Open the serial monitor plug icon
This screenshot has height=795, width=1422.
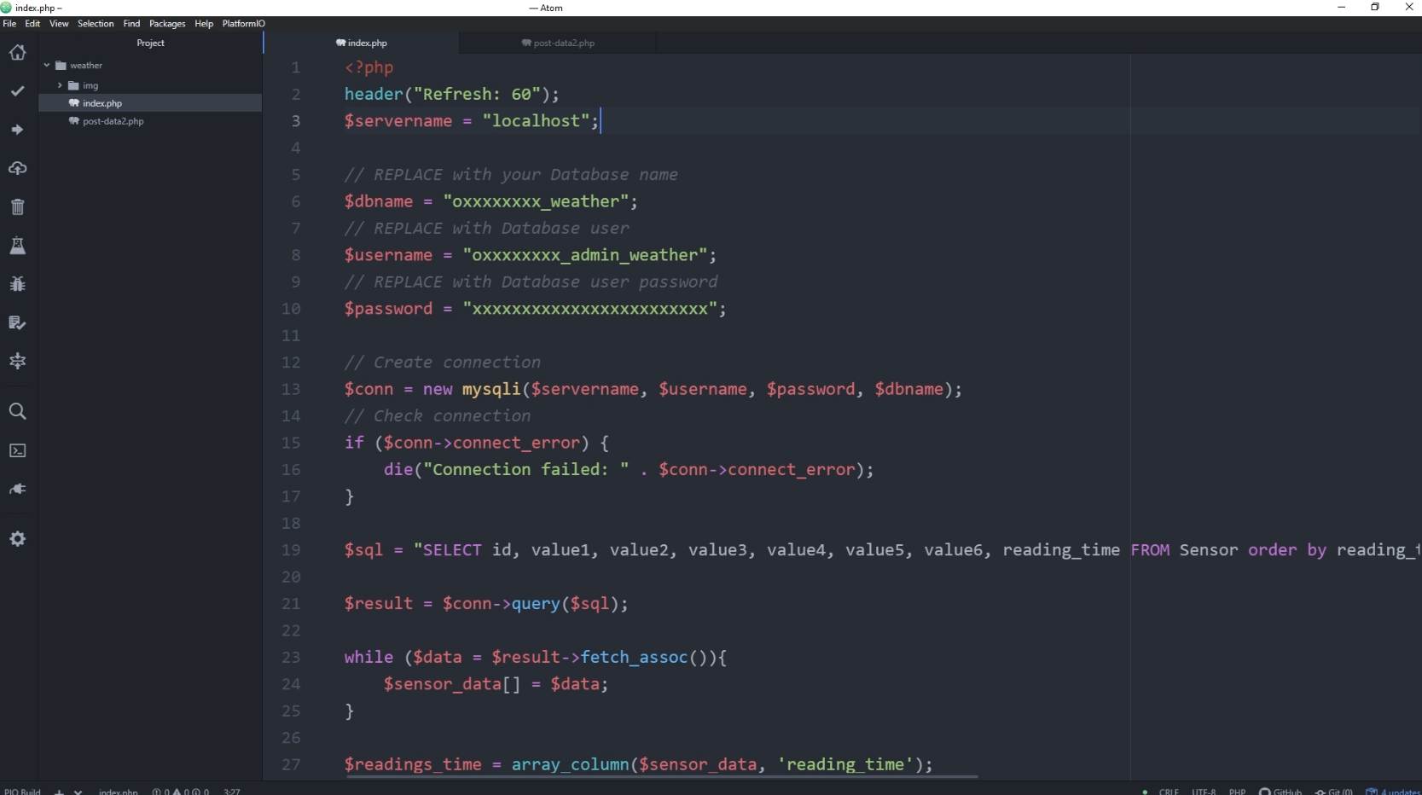17,489
